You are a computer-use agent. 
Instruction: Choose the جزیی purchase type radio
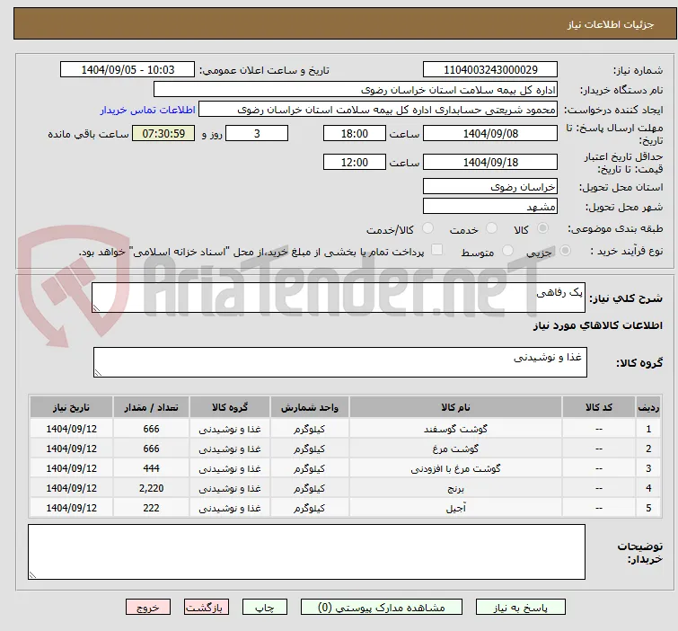click(565, 251)
